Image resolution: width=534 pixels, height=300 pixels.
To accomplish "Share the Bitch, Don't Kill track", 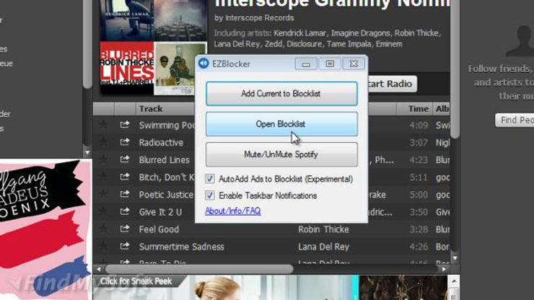I will pos(125,177).
